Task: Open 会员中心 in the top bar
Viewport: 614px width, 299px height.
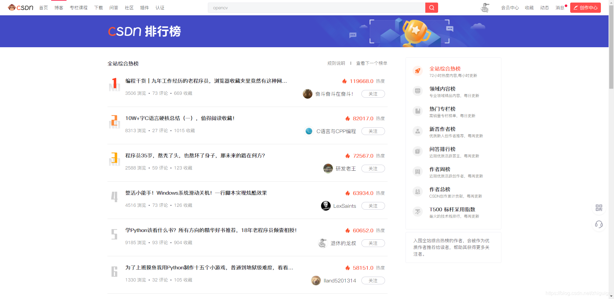Action: [510, 8]
